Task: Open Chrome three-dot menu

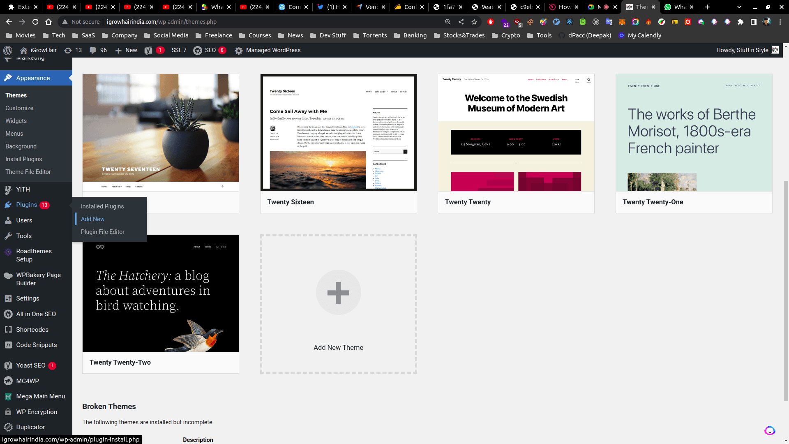Action: 780,22
